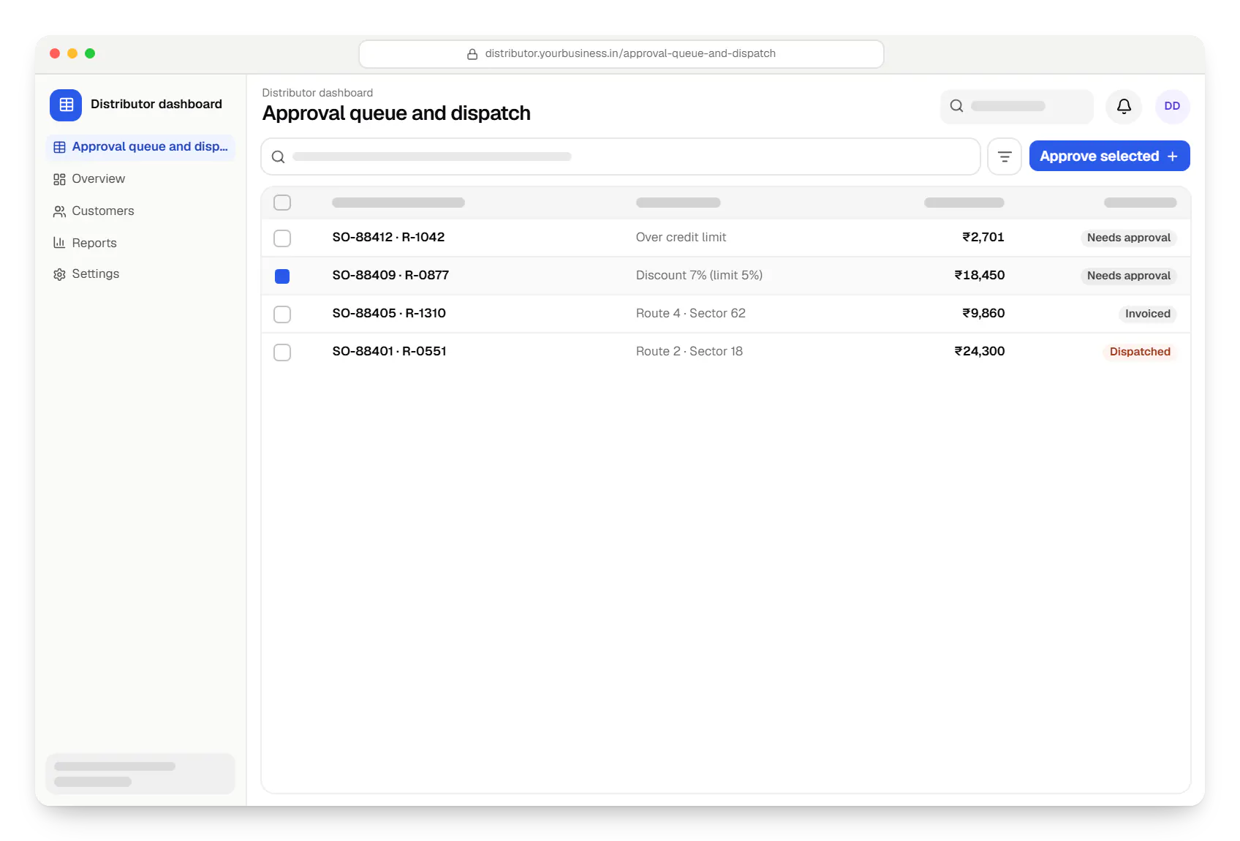The width and height of the screenshot is (1240, 841).
Task: Click the Distributor dashboard breadcrumb text
Action: [x=317, y=93]
